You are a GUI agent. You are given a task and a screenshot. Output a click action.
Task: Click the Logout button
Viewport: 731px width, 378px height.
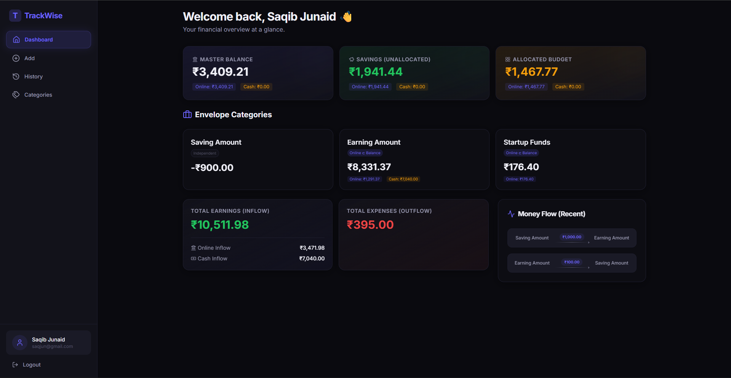[32, 365]
